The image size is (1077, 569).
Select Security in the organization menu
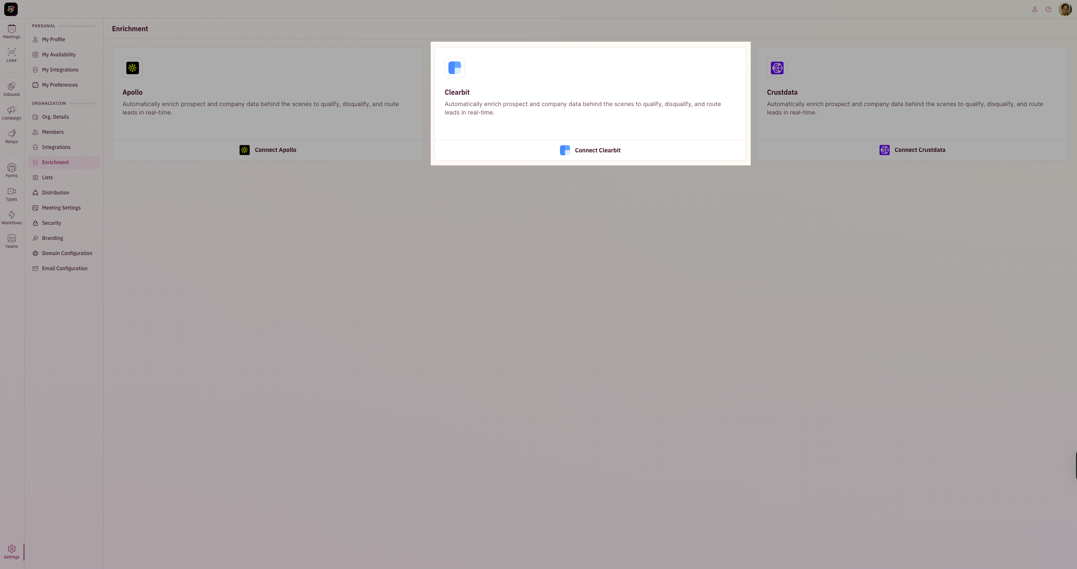(51, 223)
